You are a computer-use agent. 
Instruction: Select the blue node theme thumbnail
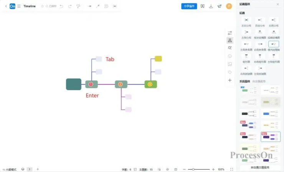[271, 114]
